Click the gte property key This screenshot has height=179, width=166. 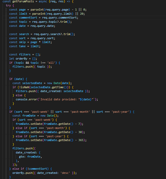click(x=22, y=157)
